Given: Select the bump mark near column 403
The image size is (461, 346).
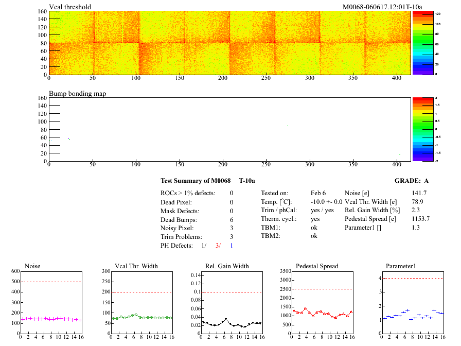Looking at the screenshot, I should (399, 154).
